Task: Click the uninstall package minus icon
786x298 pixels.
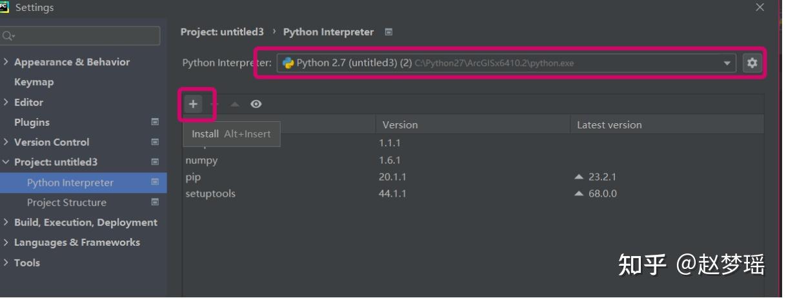Action: pyautogui.click(x=214, y=104)
